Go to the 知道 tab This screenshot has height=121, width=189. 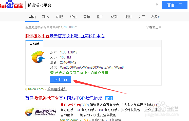point(73,17)
